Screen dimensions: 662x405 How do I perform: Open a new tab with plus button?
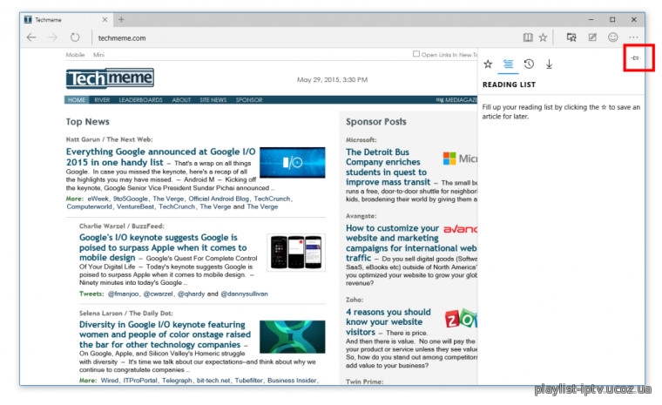(121, 19)
